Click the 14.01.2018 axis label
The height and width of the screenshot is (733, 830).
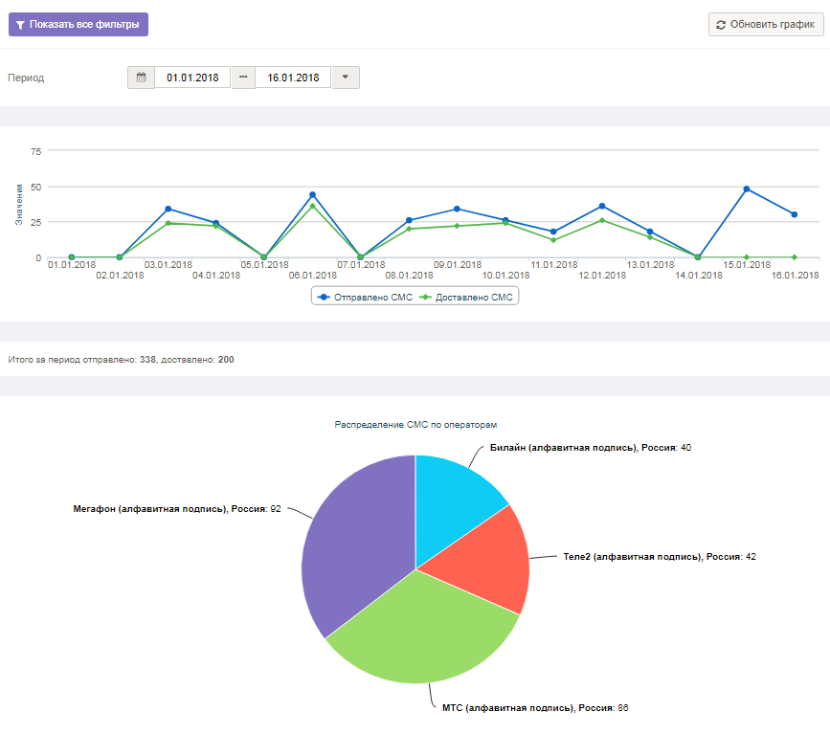tap(699, 276)
